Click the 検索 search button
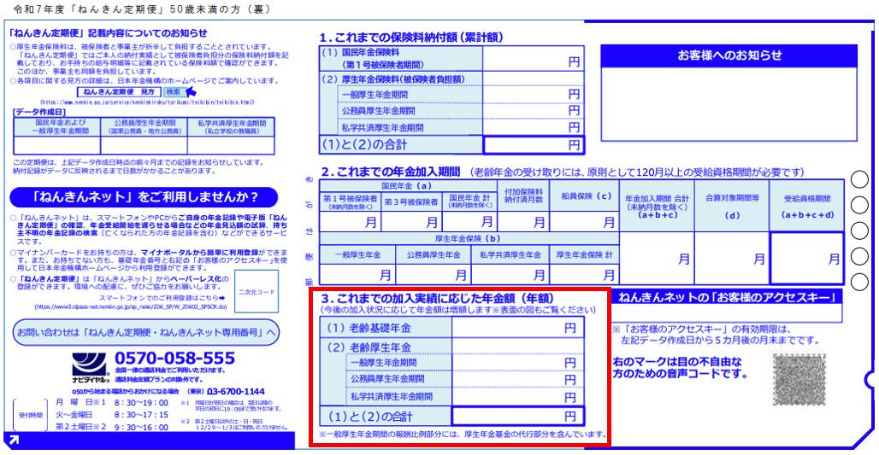Viewport: 879px width, 455px height. (174, 90)
